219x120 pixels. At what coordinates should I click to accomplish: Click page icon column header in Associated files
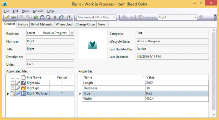pos(23,77)
